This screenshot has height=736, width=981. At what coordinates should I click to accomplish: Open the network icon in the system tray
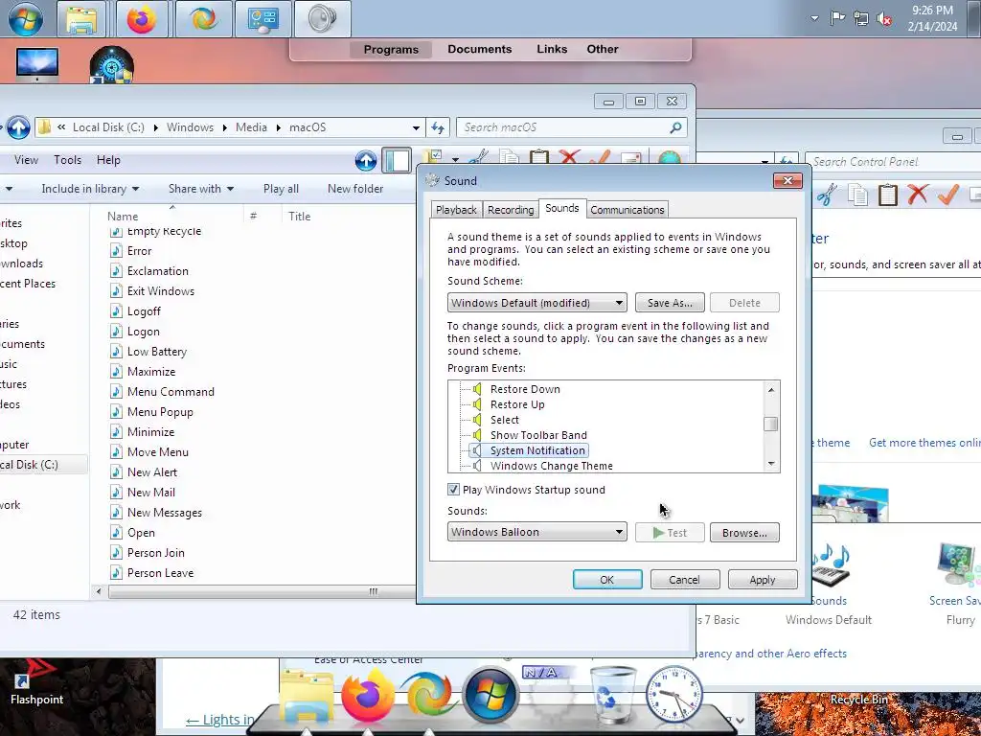tap(861, 19)
